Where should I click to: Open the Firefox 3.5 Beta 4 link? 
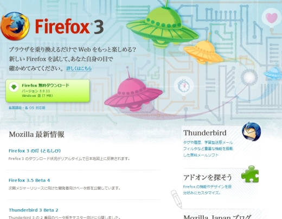(29, 181)
